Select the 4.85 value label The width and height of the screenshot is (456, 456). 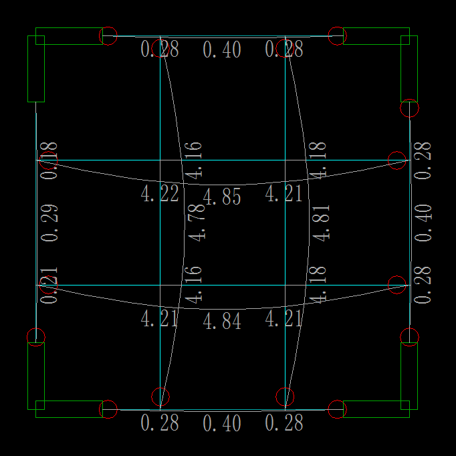(x=222, y=197)
